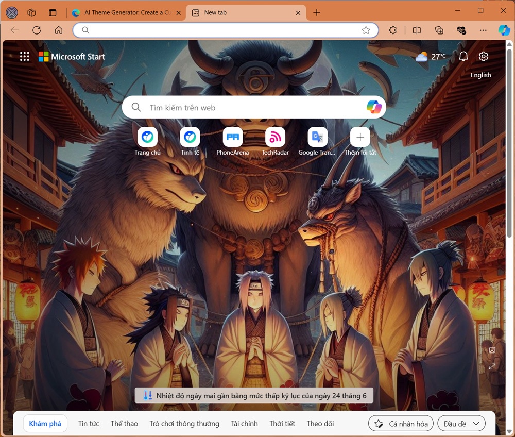This screenshot has width=515, height=437.
Task: Open a new tab with the plus button
Action: (317, 13)
